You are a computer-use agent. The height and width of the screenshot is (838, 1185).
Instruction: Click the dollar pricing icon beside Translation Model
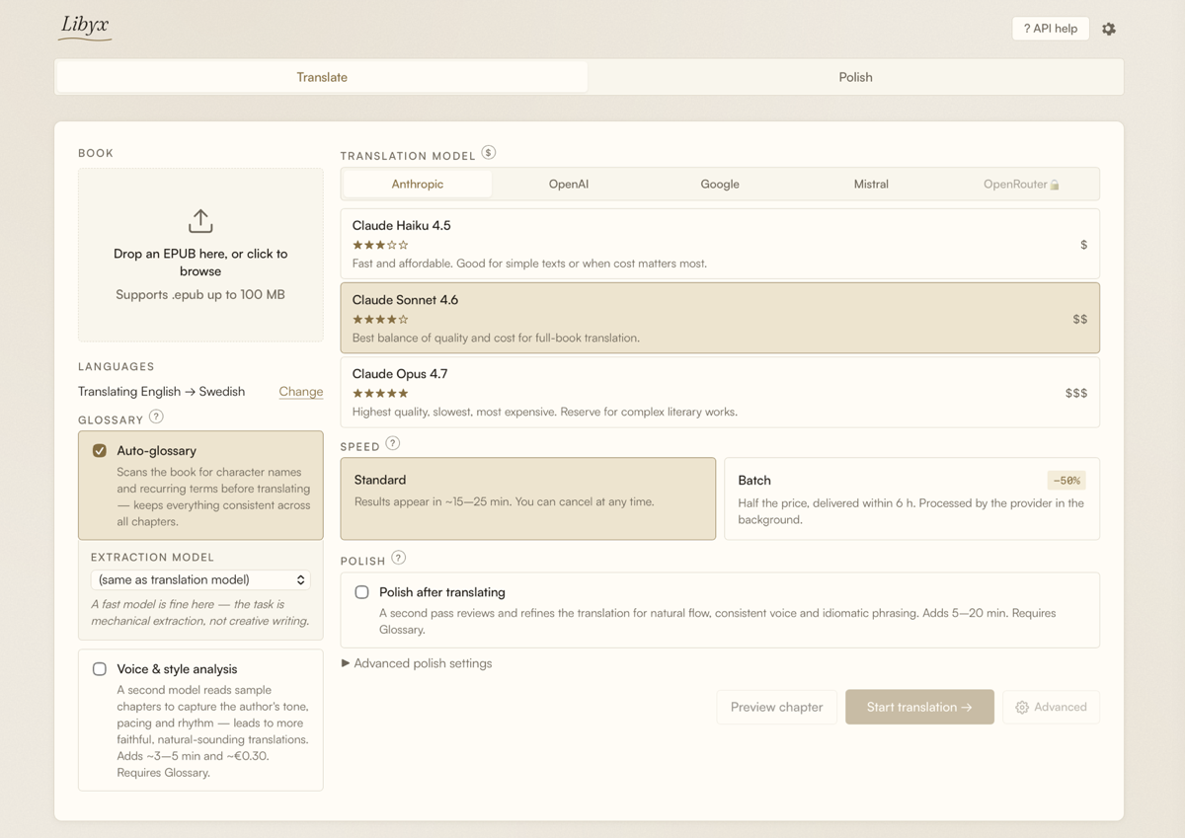click(489, 153)
